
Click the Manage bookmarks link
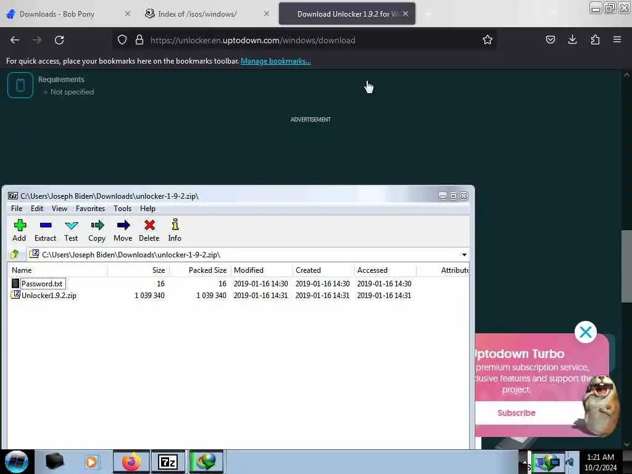click(x=276, y=61)
